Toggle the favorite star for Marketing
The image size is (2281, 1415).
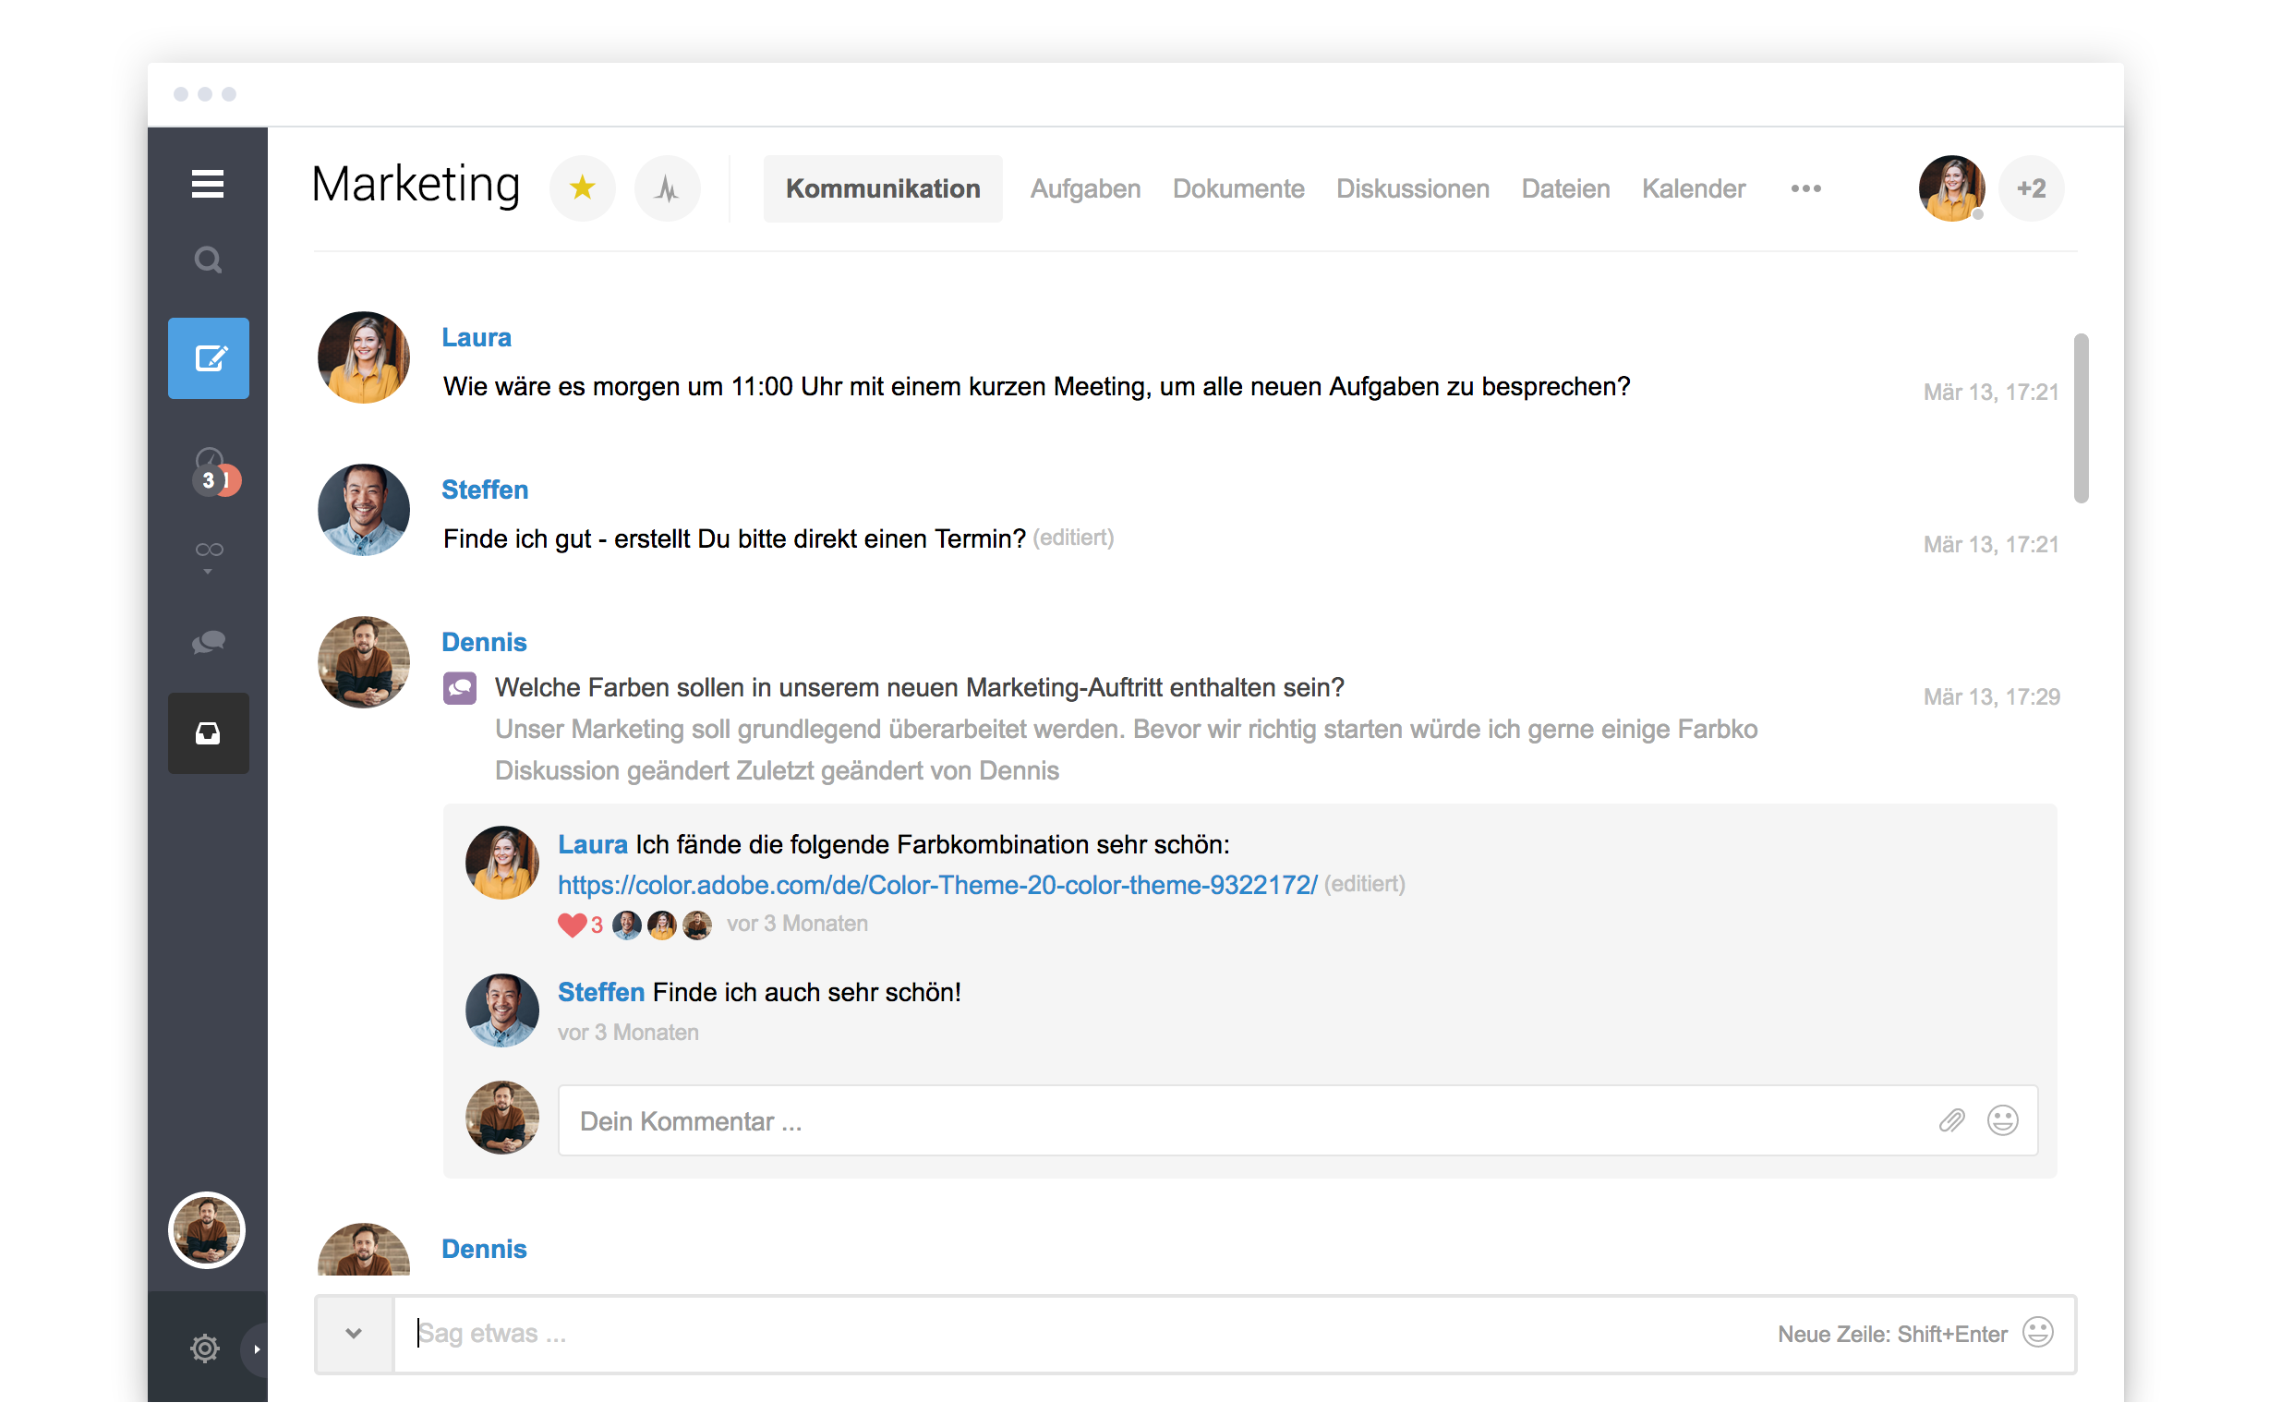582,189
